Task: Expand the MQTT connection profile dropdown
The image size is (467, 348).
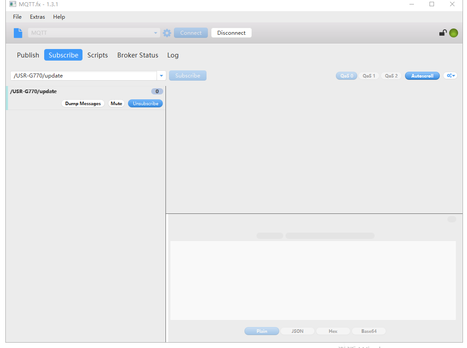Action: coord(155,33)
